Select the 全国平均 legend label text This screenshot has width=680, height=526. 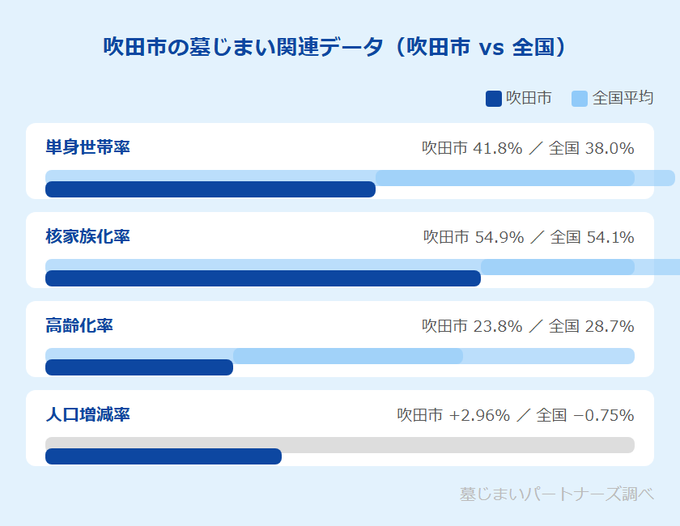(x=623, y=98)
